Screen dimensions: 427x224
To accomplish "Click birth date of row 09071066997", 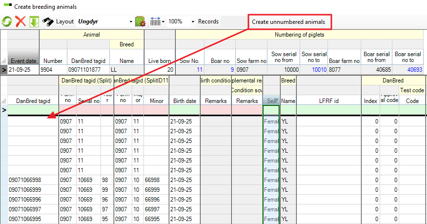I will pos(184,209).
